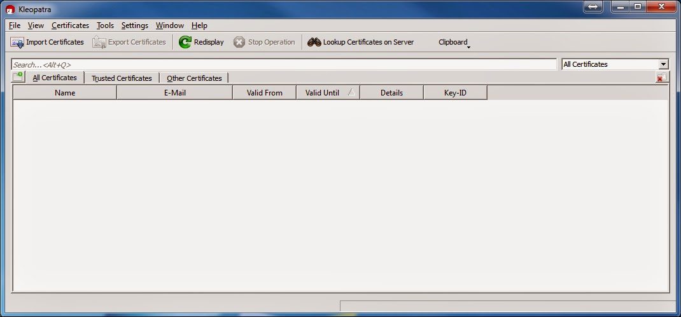
Task: Click binoculars Lookup Certificates on Server icon
Action: coord(314,42)
